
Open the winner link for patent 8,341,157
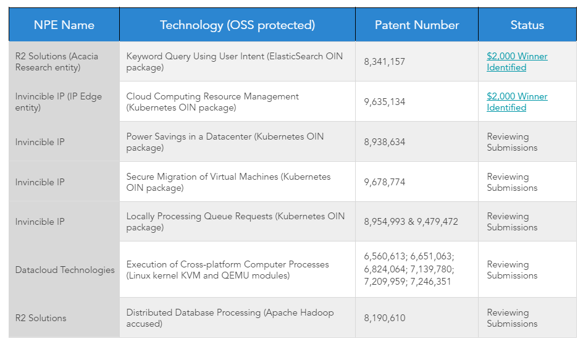tap(516, 62)
